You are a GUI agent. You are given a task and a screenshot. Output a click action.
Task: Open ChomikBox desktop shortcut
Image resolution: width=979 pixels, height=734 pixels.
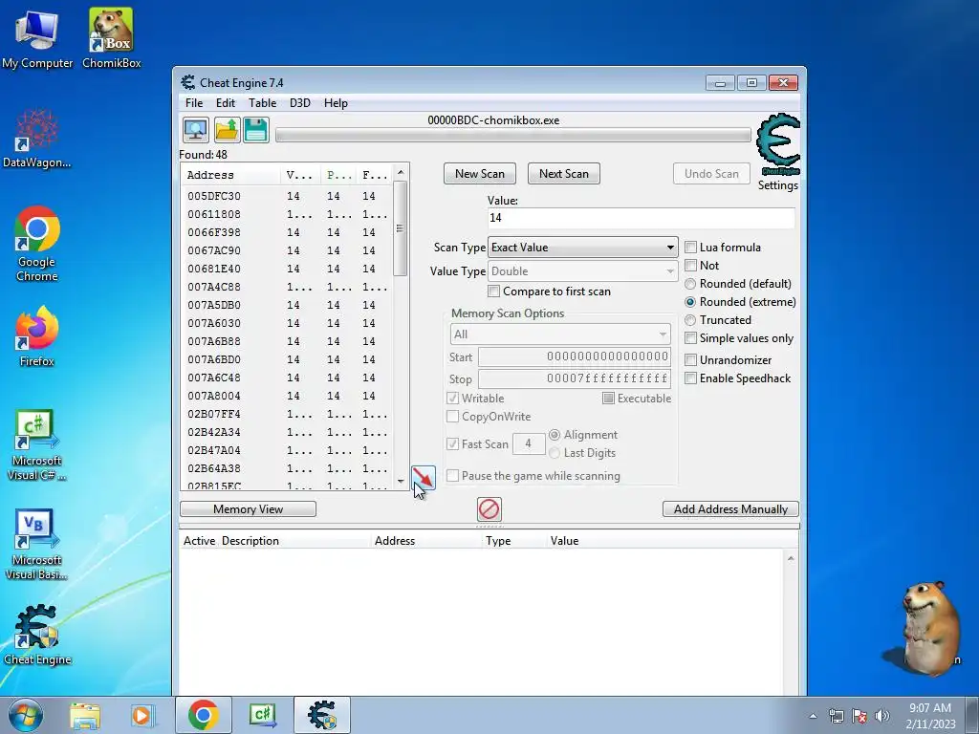point(111,38)
